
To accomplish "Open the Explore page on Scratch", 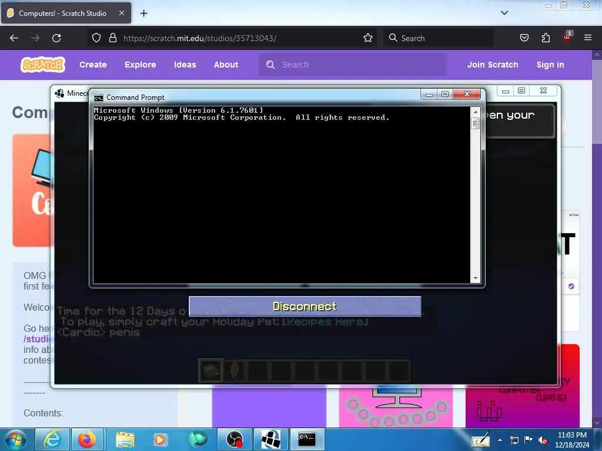I will coord(140,65).
